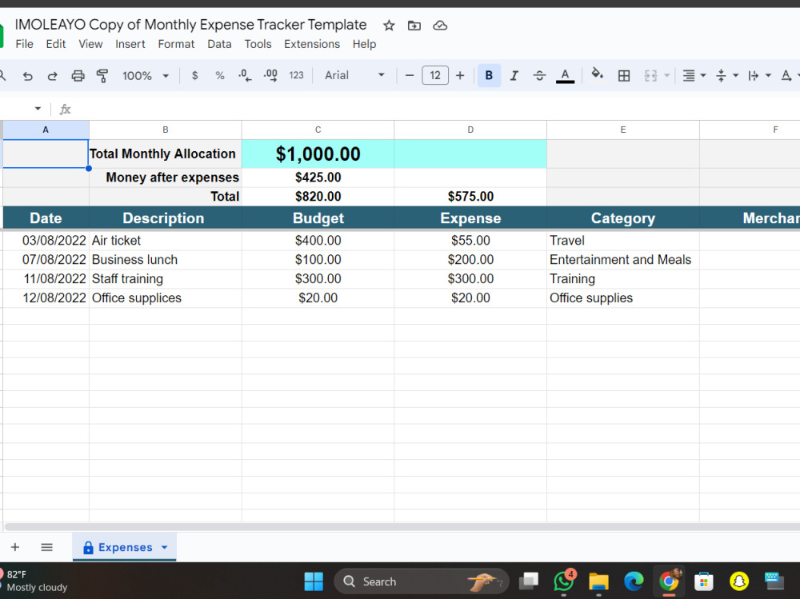Select the 11/08/2022 date cell
The image size is (800, 599).
click(46, 279)
